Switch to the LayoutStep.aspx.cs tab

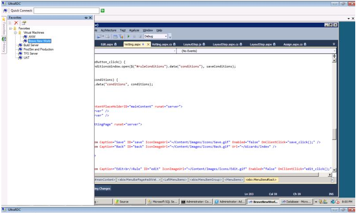click(x=227, y=44)
